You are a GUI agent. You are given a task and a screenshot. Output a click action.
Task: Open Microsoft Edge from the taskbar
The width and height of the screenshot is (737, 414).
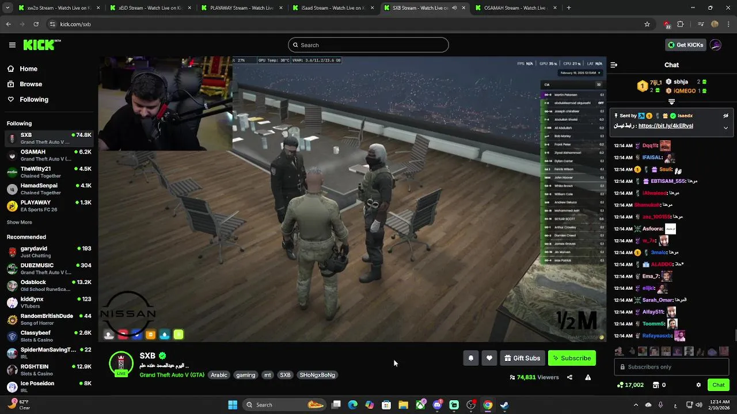[x=353, y=405]
